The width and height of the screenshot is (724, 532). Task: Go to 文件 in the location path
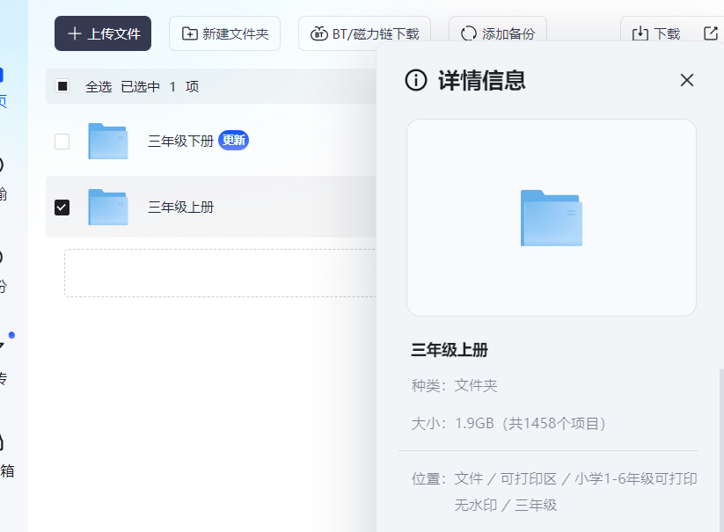tap(469, 478)
